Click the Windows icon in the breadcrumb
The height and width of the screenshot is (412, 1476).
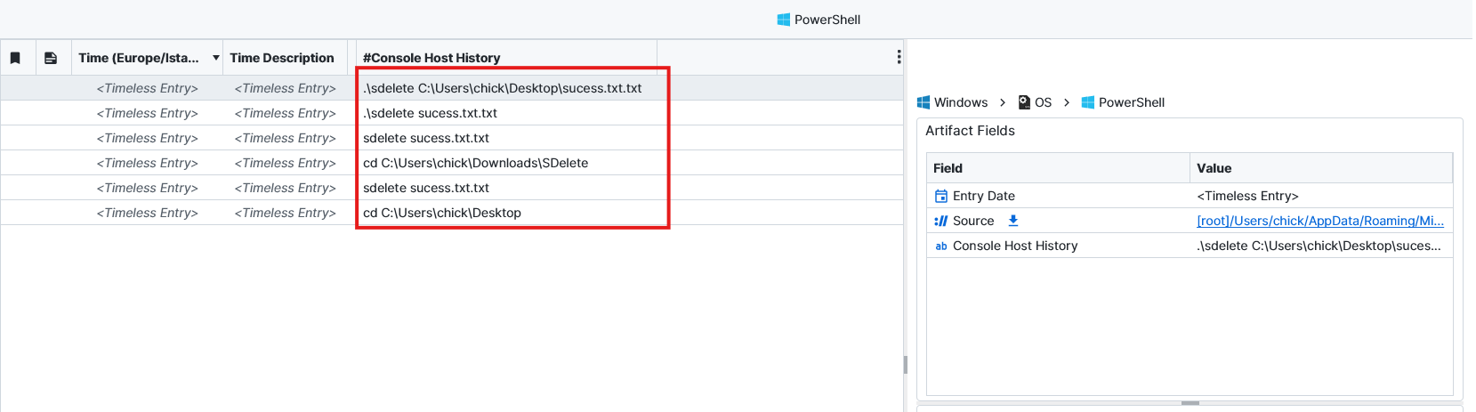[x=924, y=102]
